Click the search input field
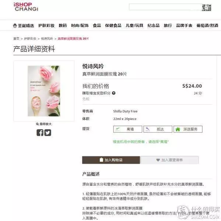 165,7
